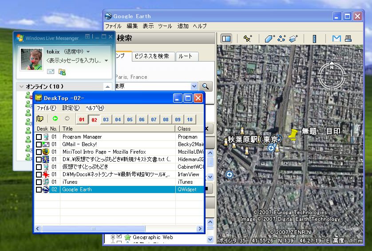Click the add image overlay icon
Image resolution: width=372 pixels, height=251 pixels.
(293, 39)
